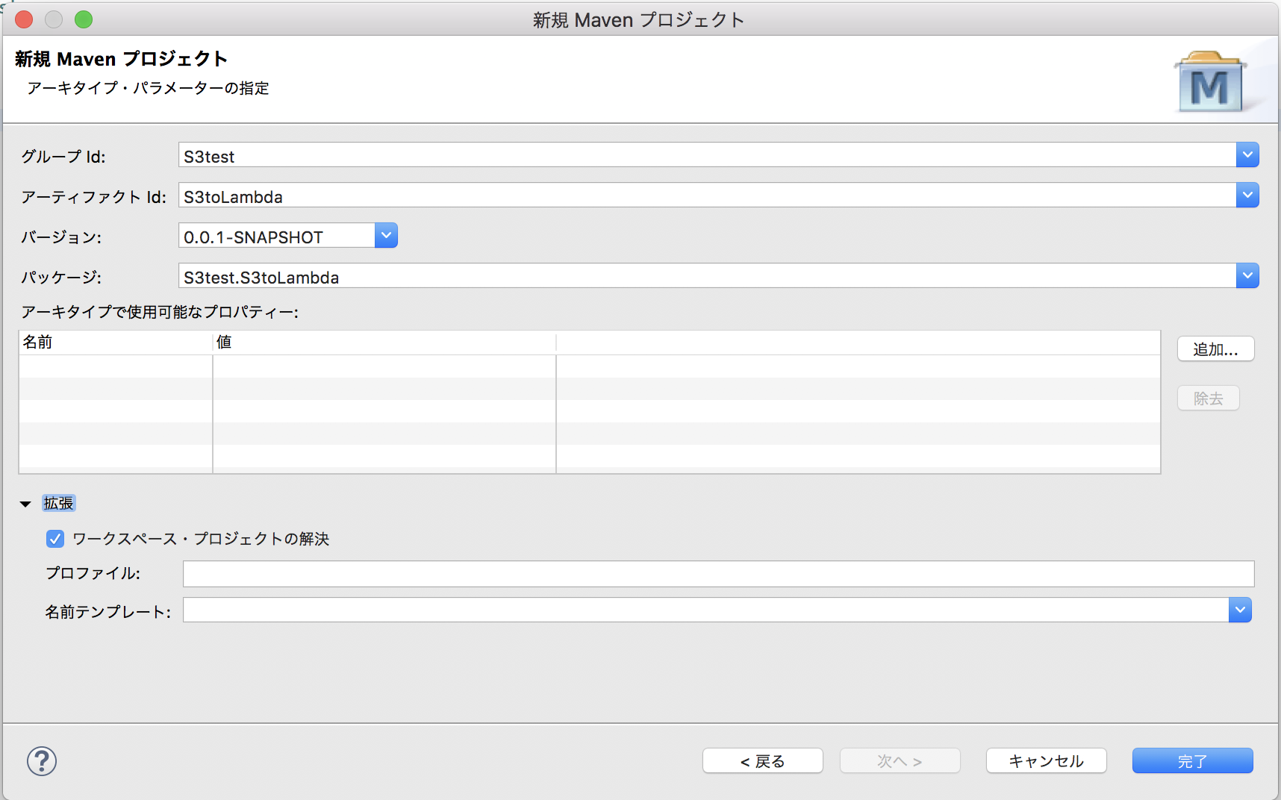Finish the wizard with 完了
The width and height of the screenshot is (1281, 800).
pos(1193,761)
